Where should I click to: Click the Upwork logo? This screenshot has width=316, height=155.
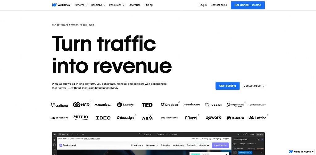pyautogui.click(x=213, y=118)
